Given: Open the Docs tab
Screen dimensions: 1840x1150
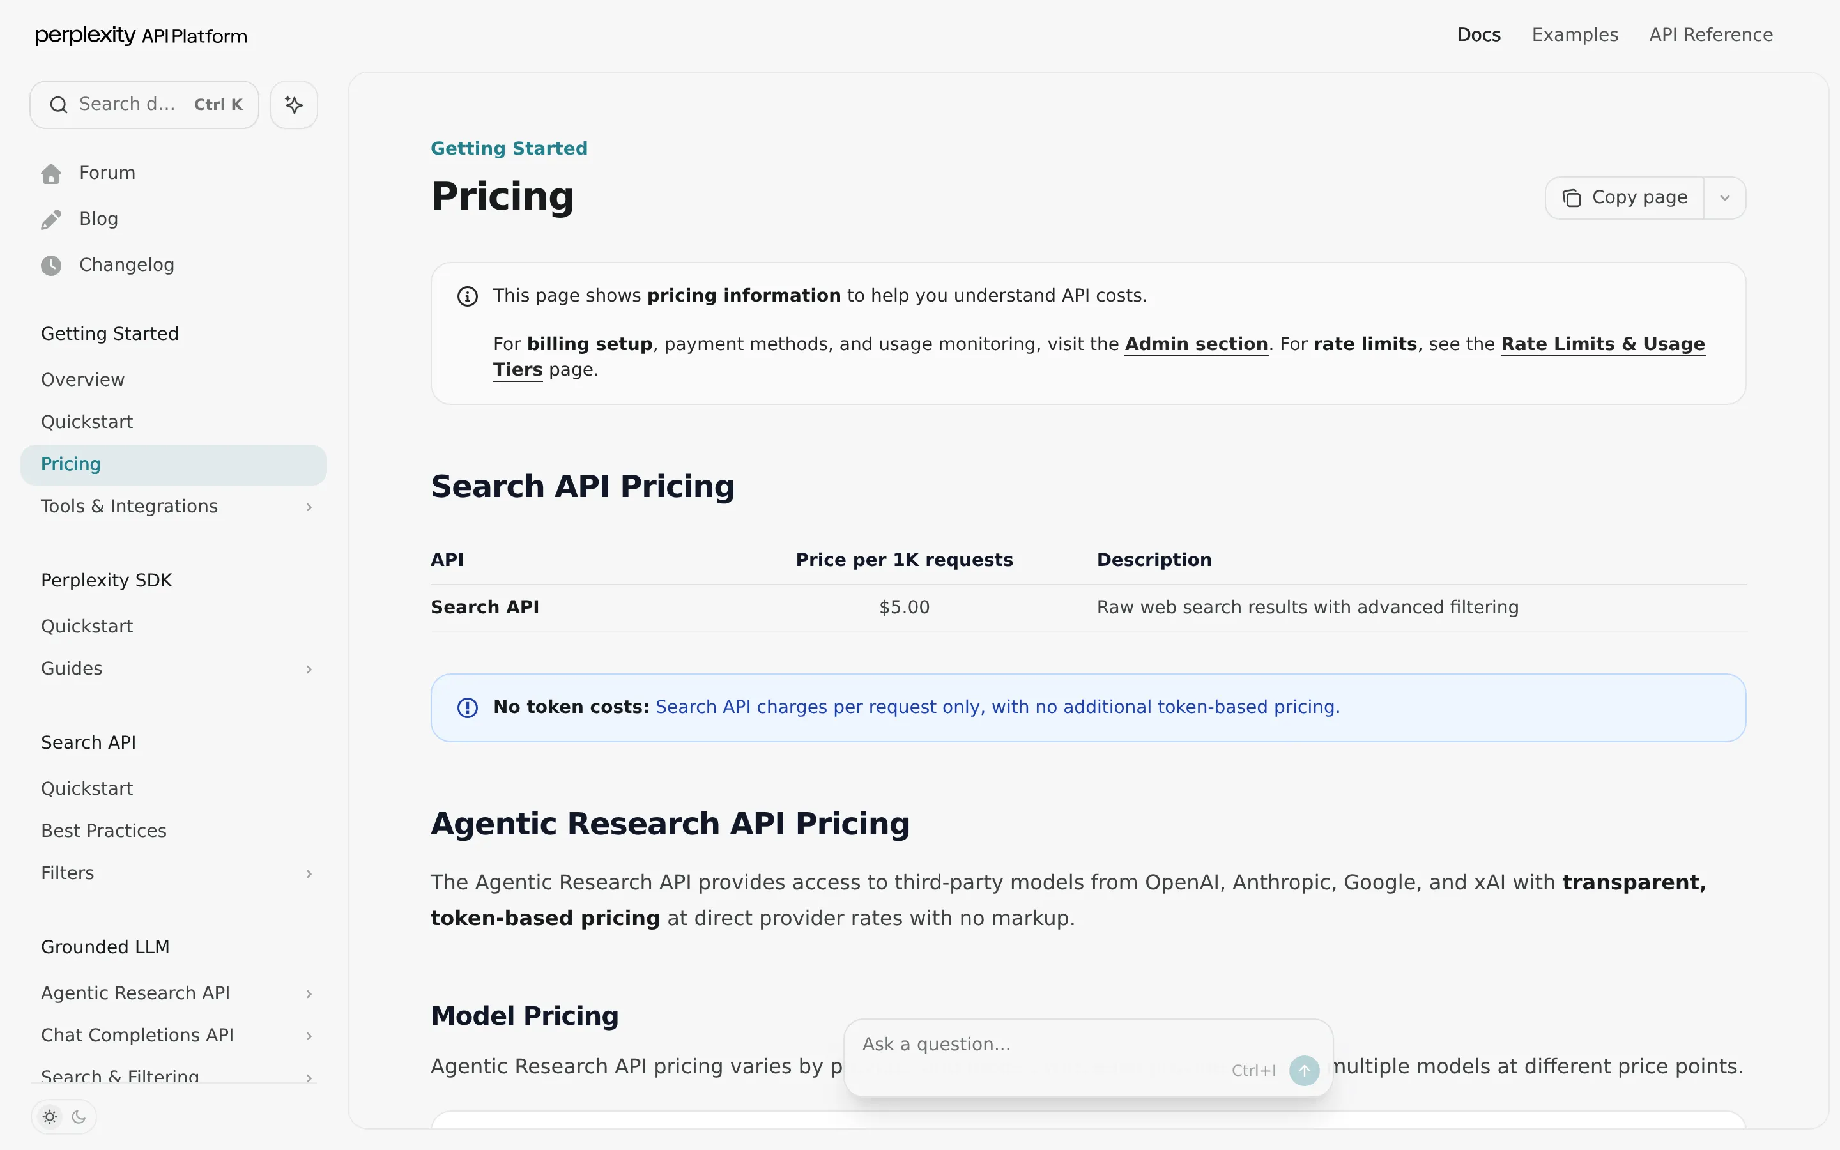Looking at the screenshot, I should point(1478,35).
